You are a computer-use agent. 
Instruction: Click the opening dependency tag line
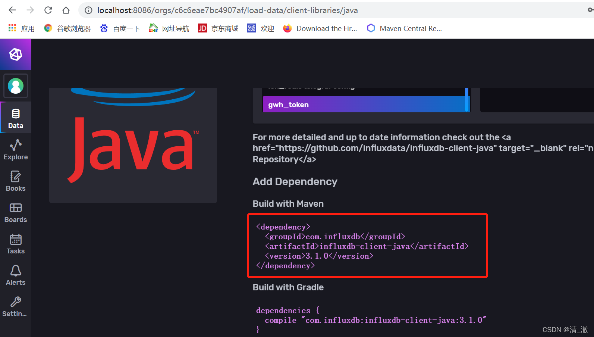(283, 227)
